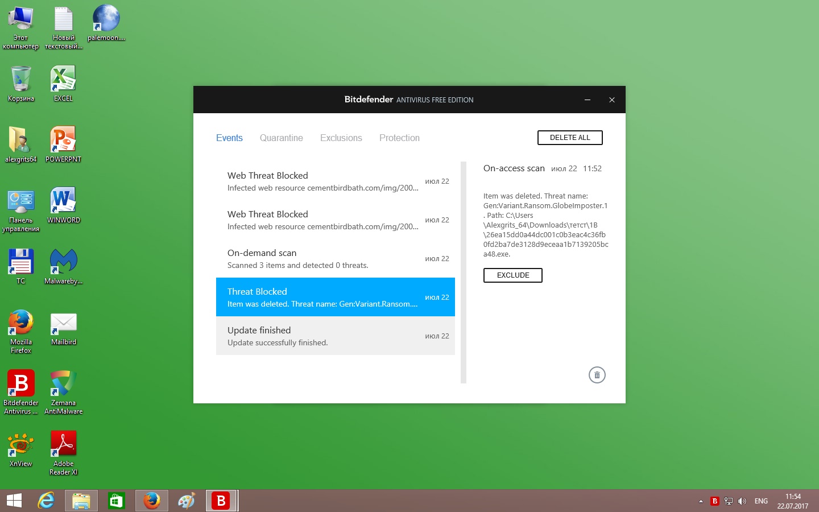Click the Bitdefender taskbar button

coord(221,501)
